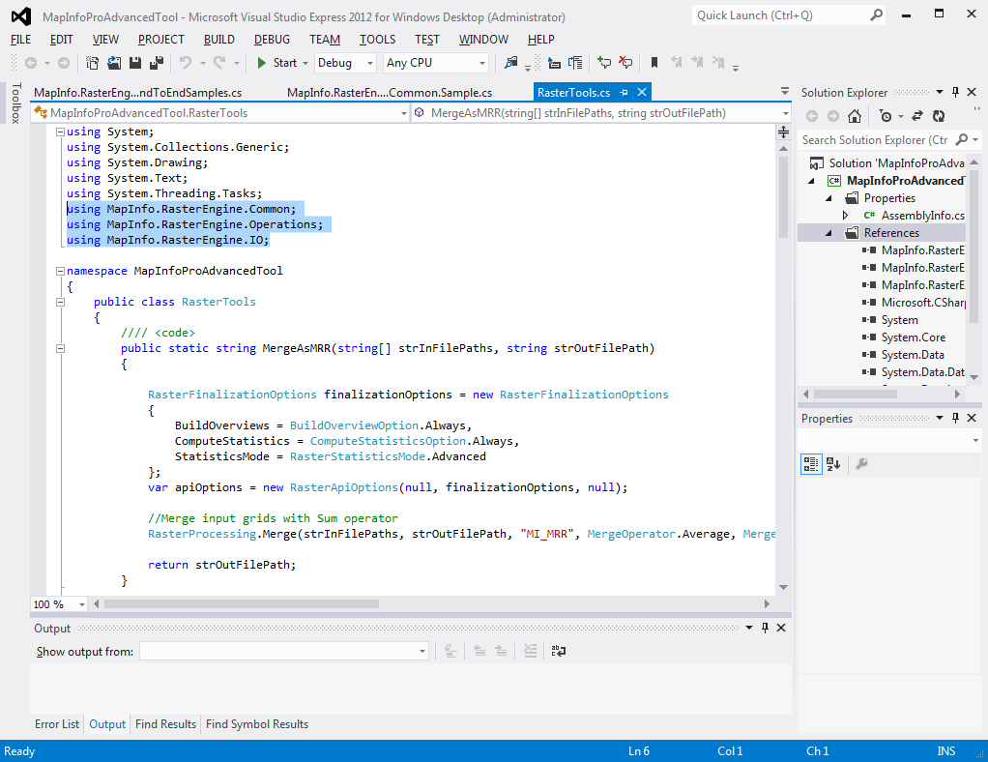Click the Home icon in Solution Explorer
Viewport: 988px width, 762px height.
(x=855, y=116)
